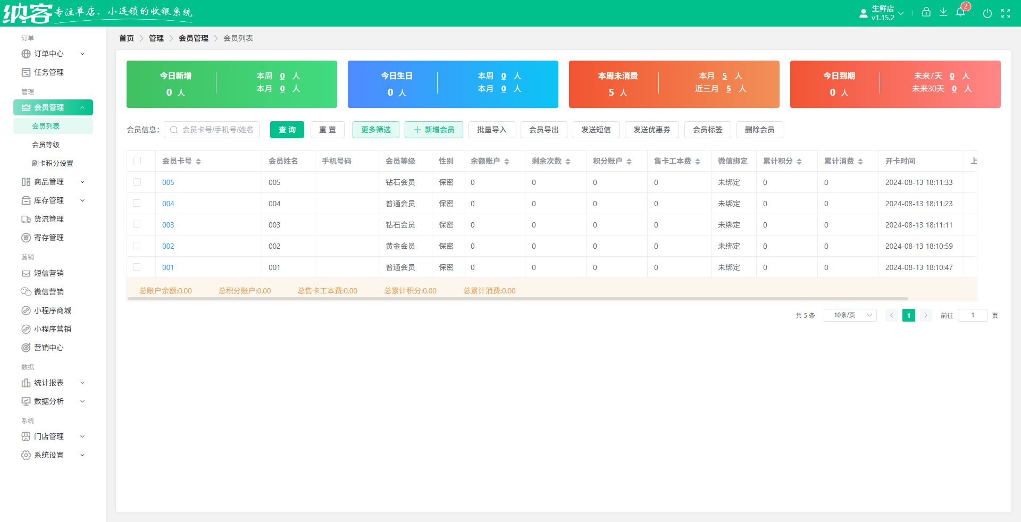Screen dimensions: 1021x522
Task: Click the green 查询 search button
Action: [x=287, y=129]
